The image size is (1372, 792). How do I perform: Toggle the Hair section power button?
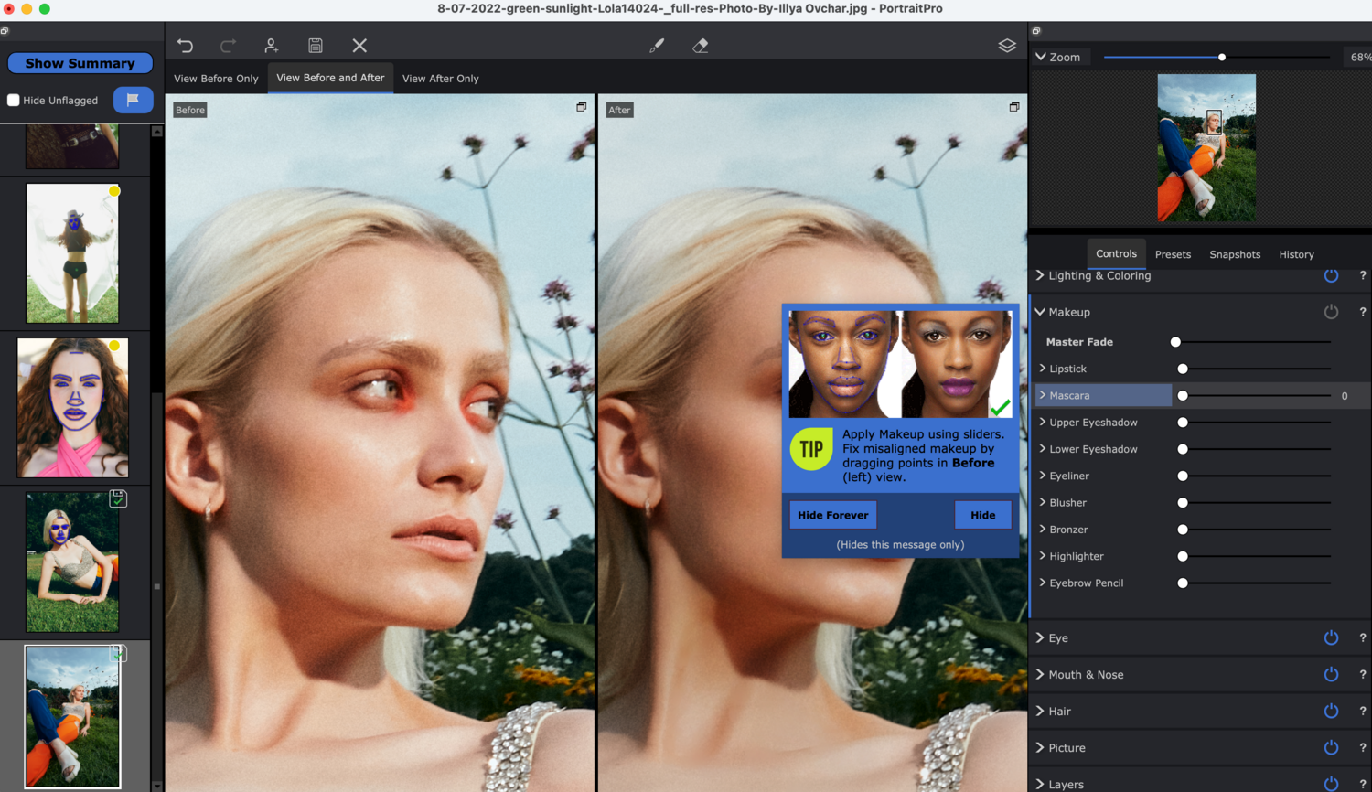[1331, 712]
